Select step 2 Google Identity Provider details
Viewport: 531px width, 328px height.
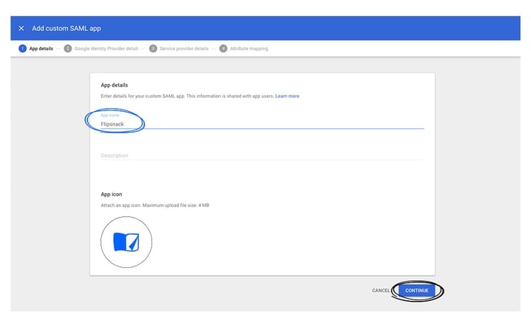101,49
